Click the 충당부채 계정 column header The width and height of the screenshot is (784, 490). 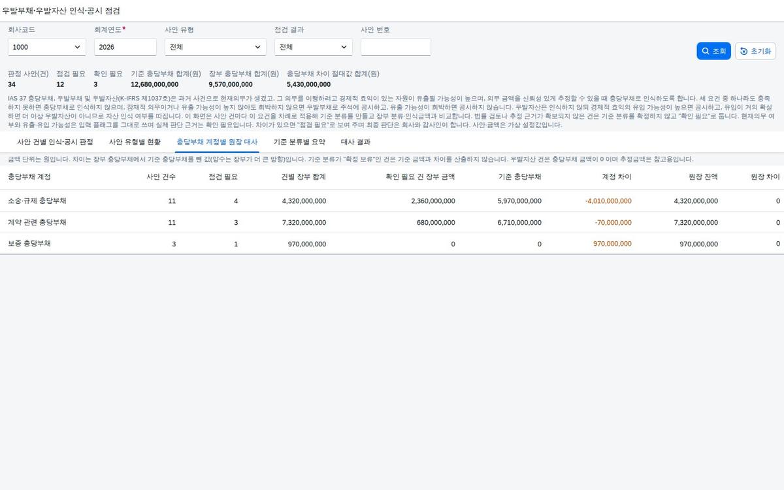tap(29, 177)
